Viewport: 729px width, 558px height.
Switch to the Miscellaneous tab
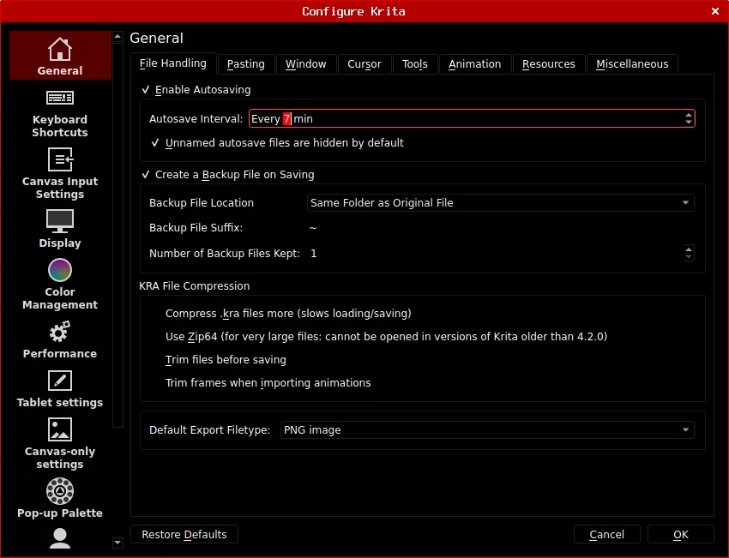632,64
